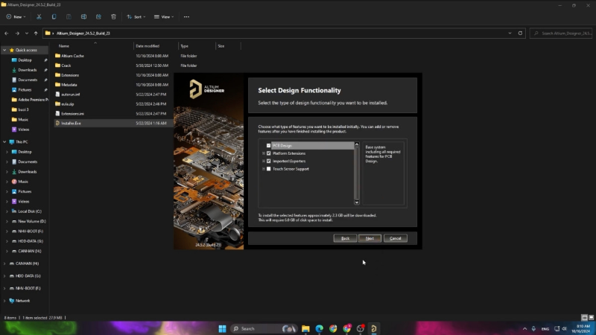Switch to thumbnails view in Explorer status bar
The height and width of the screenshot is (335, 596).
pos(591,318)
